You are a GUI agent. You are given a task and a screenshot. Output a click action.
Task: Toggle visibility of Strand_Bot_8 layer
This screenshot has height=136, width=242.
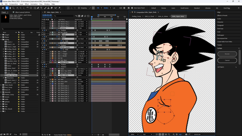[43, 101]
